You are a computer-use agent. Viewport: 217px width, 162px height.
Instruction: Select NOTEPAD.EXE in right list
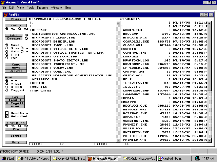[135, 113]
